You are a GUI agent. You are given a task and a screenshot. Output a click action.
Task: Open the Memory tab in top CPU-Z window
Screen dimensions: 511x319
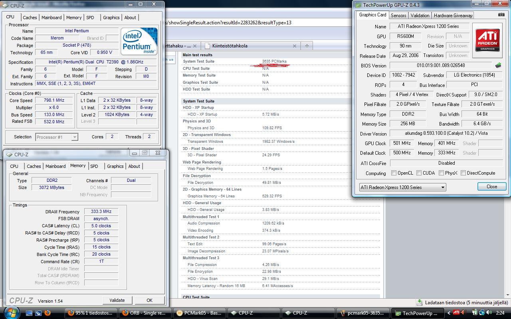[x=74, y=18]
